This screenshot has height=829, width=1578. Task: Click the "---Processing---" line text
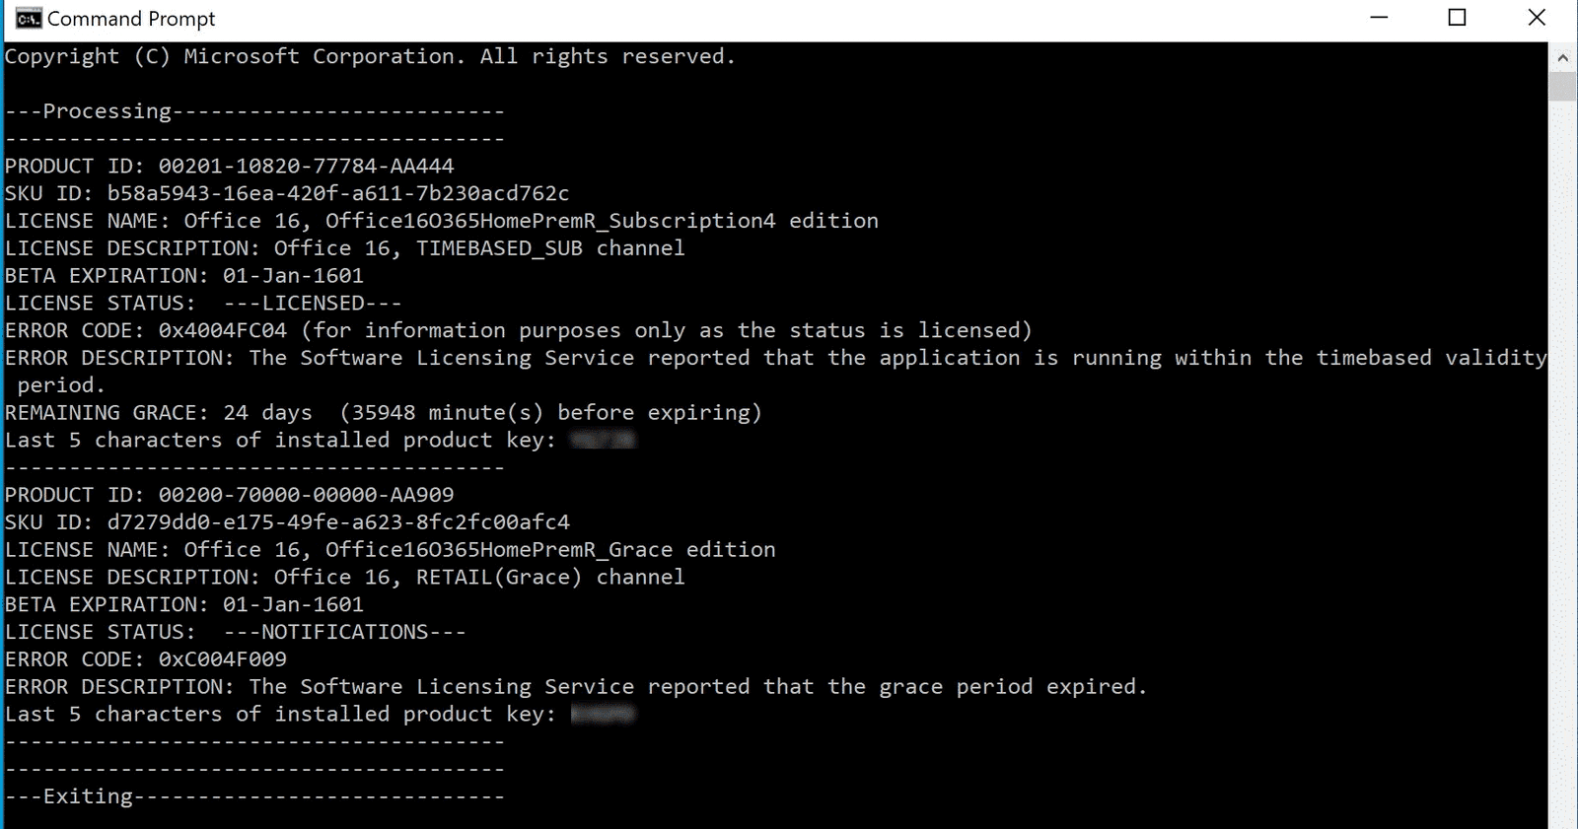108,111
